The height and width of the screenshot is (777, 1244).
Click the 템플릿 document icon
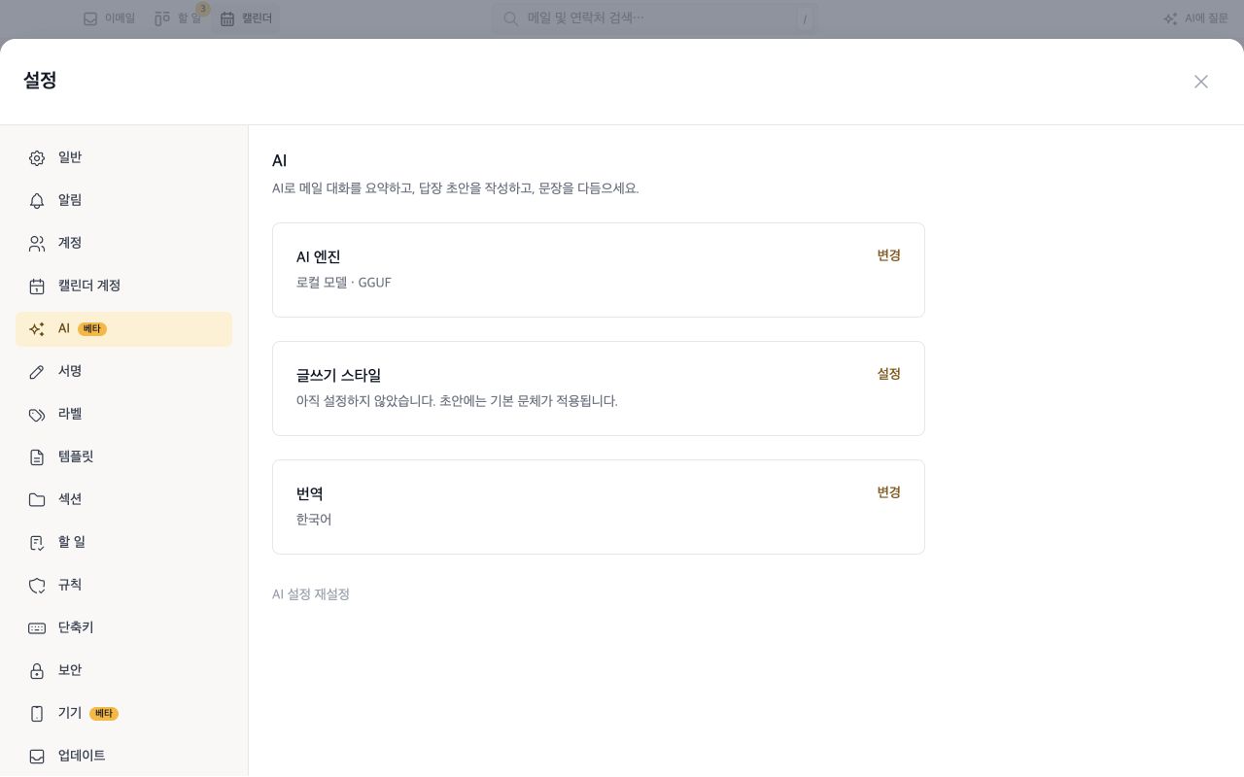37,456
